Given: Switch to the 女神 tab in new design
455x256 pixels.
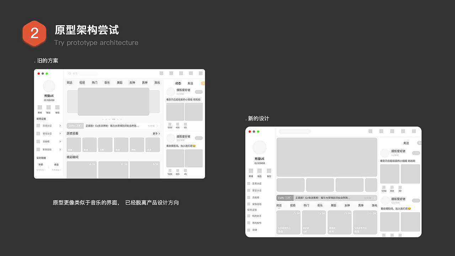Looking at the screenshot, I should coord(347,205).
